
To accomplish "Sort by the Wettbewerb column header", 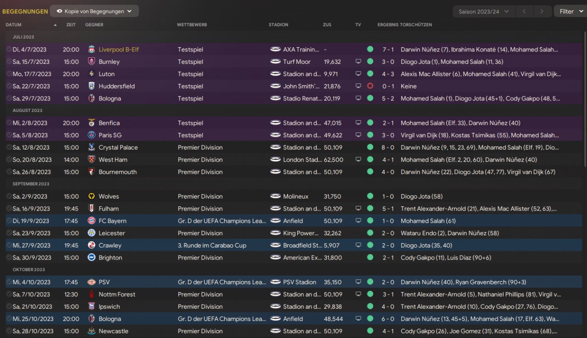I will point(192,25).
